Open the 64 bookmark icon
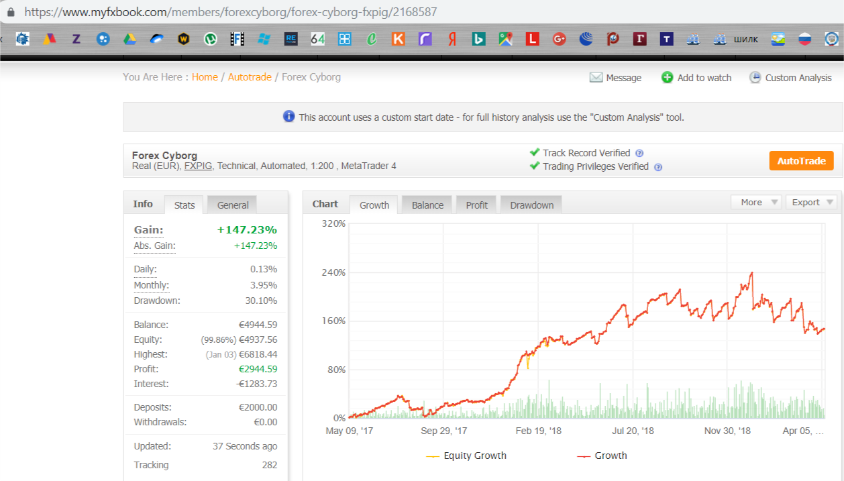Image resolution: width=844 pixels, height=481 pixels. tap(317, 39)
